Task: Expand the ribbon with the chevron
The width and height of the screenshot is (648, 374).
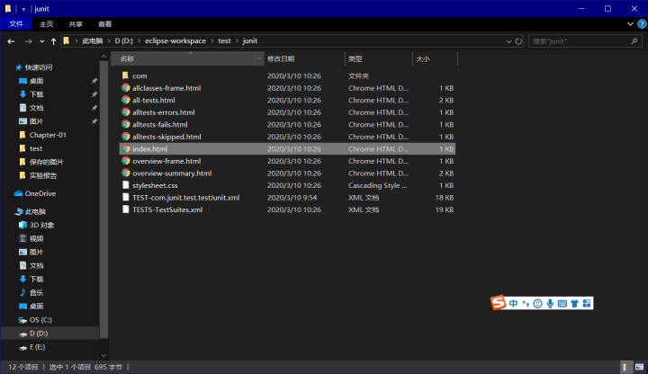Action: coord(630,24)
